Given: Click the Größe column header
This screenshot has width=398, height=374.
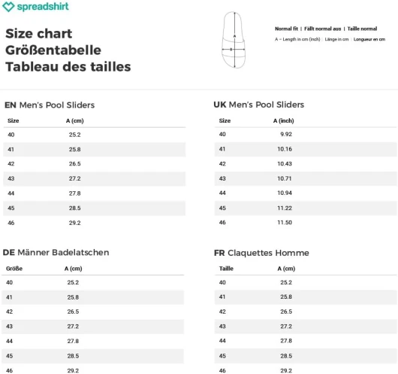Looking at the screenshot, I should [x=14, y=269].
